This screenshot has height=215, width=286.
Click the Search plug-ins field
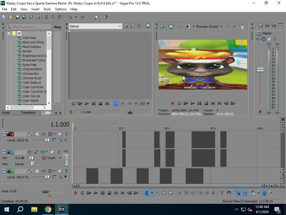(x=29, y=27)
